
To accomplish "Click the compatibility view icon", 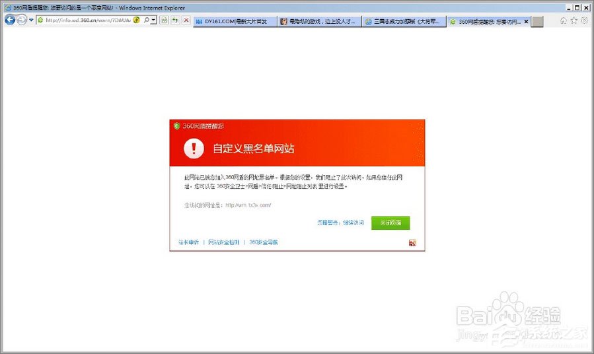I will point(164,20).
